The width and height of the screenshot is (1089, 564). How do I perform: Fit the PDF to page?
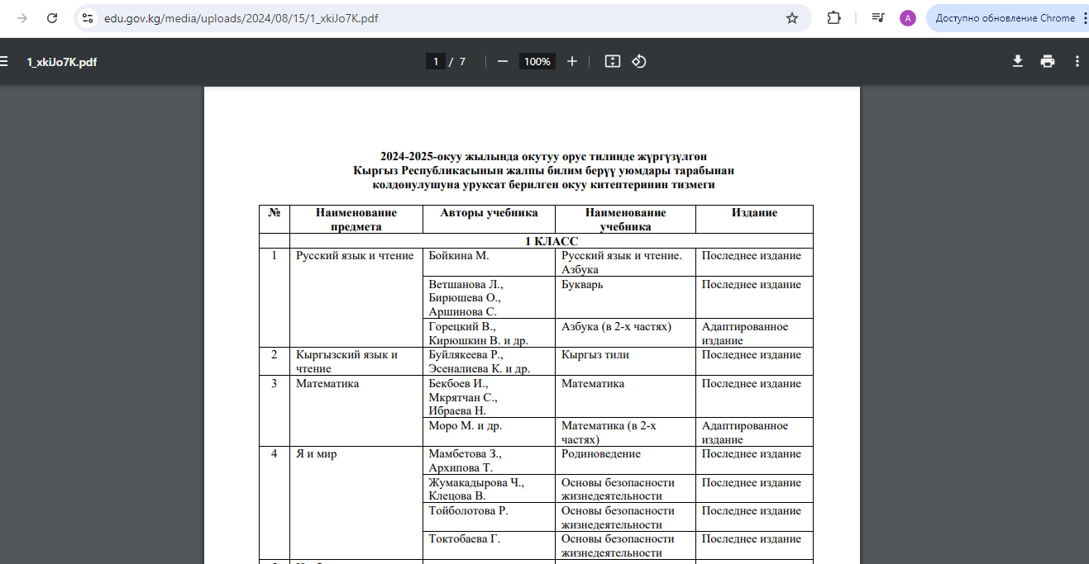click(612, 61)
